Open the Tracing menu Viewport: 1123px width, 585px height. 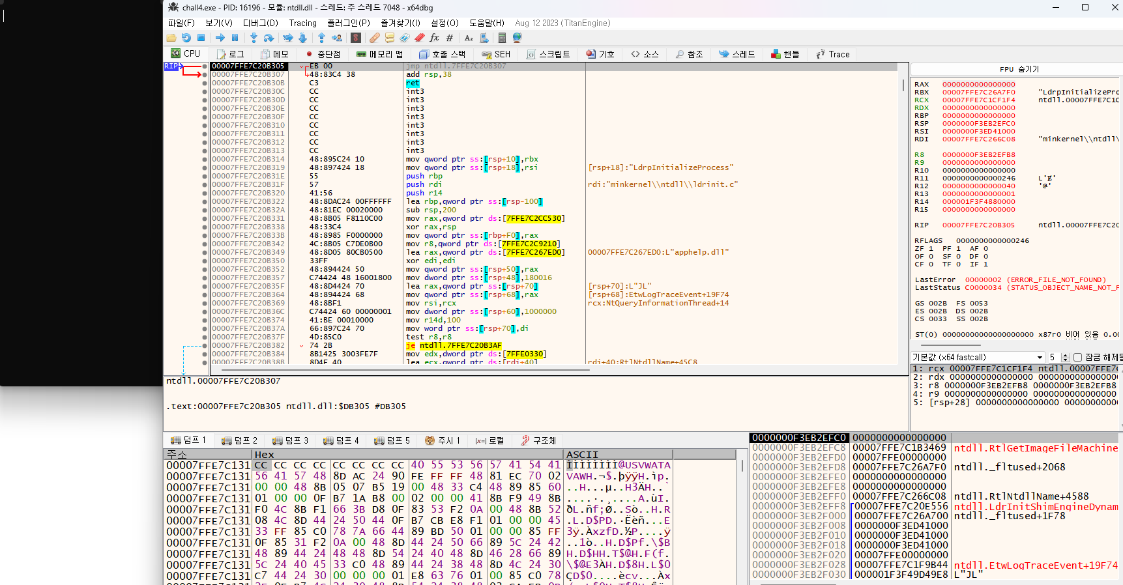click(x=303, y=23)
